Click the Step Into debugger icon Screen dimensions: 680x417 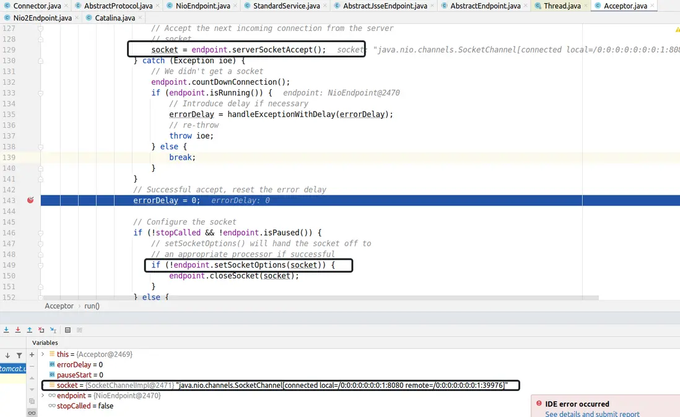[6, 330]
